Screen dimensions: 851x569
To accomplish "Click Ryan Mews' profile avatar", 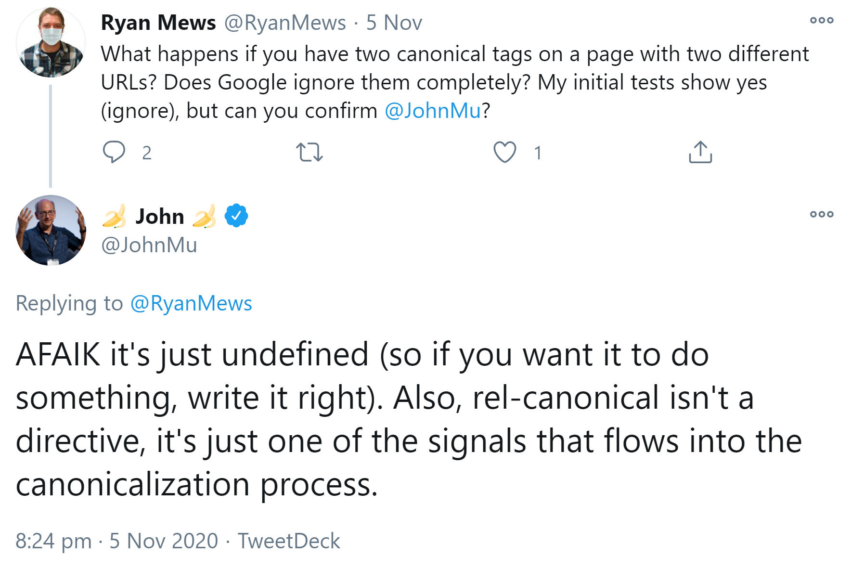I will (51, 42).
